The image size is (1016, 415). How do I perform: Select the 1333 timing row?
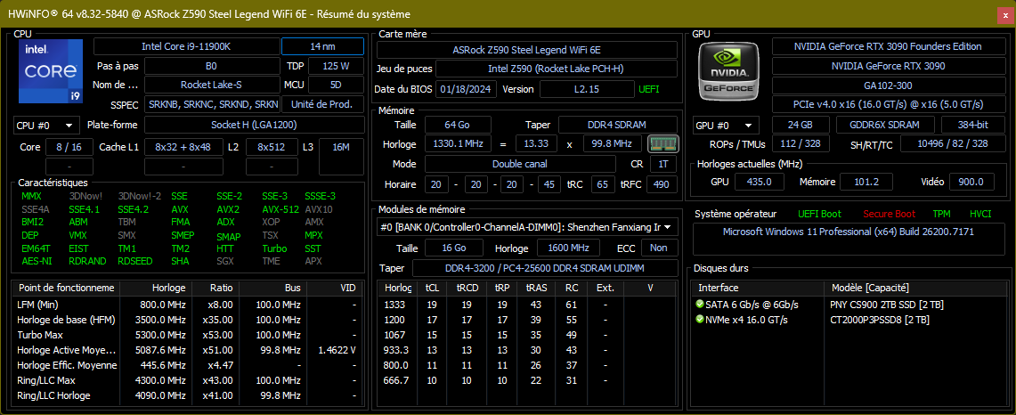(x=527, y=305)
